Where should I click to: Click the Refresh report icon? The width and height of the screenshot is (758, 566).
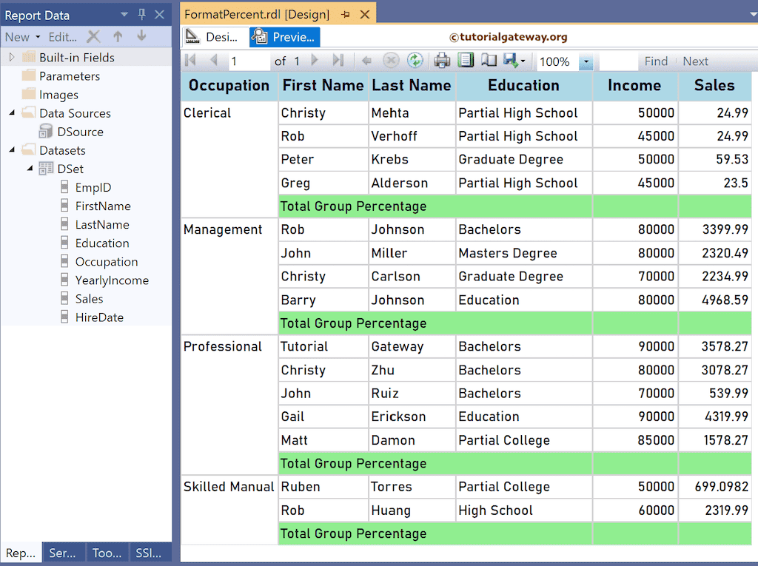tap(416, 61)
